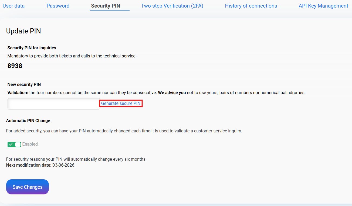Open the User data tab
Viewport: 352px width, 206px height.
[13, 6]
